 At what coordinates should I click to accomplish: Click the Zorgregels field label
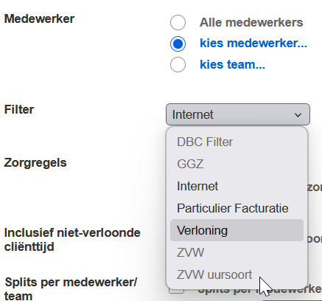[35, 163]
